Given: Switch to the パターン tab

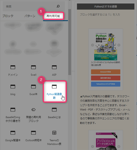Looking at the screenshot, I should point(30,16).
